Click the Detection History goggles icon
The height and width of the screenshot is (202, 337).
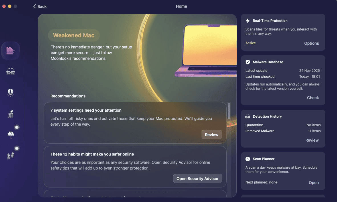pos(247,116)
